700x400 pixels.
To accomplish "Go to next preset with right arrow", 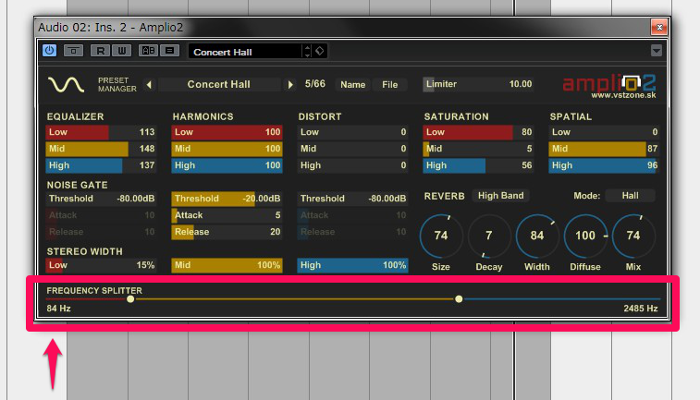I will tap(290, 84).
